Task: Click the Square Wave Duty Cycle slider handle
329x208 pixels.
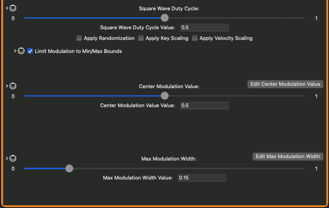Action: 165,18
